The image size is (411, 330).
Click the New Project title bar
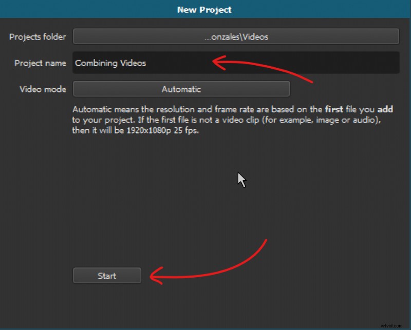(204, 9)
